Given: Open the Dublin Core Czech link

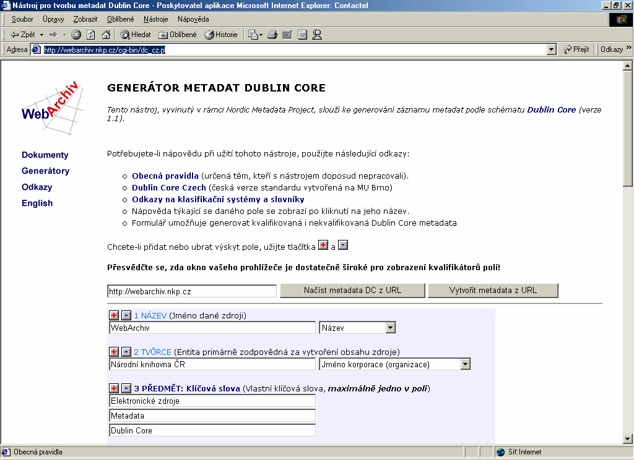Looking at the screenshot, I should pos(169,188).
